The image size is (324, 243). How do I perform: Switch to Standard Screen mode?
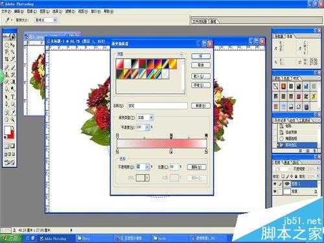pos(6,154)
